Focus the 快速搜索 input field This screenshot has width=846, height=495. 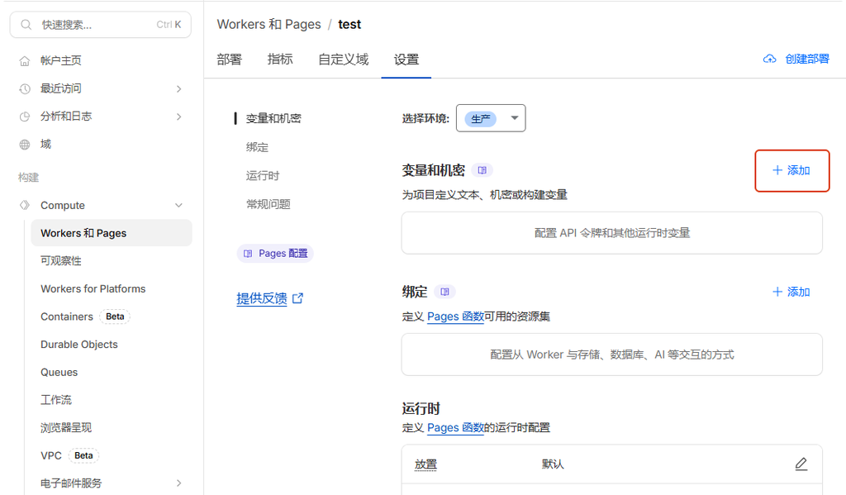[100, 25]
